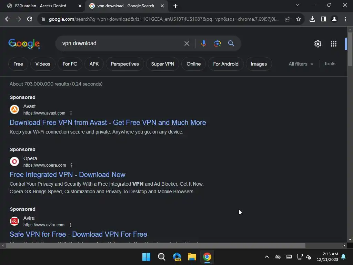Screen dimensions: 353x265
Task: Show hidden system tray icons
Action: point(267,257)
